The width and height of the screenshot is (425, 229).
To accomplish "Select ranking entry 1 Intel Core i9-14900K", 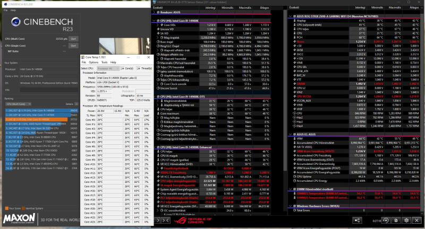I will click(x=41, y=110).
